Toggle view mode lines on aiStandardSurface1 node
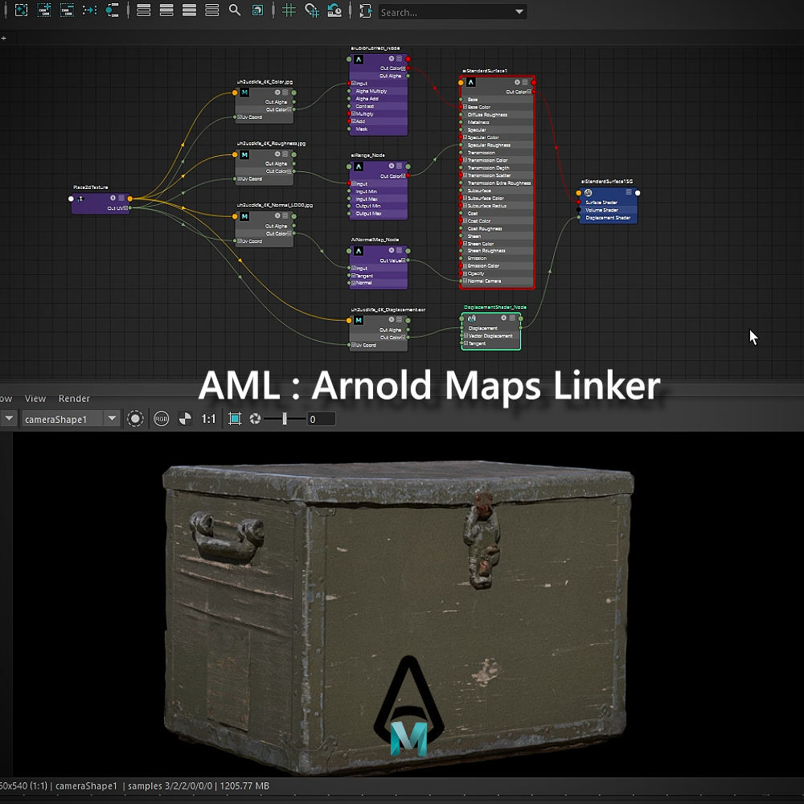The image size is (804, 804). tap(524, 82)
